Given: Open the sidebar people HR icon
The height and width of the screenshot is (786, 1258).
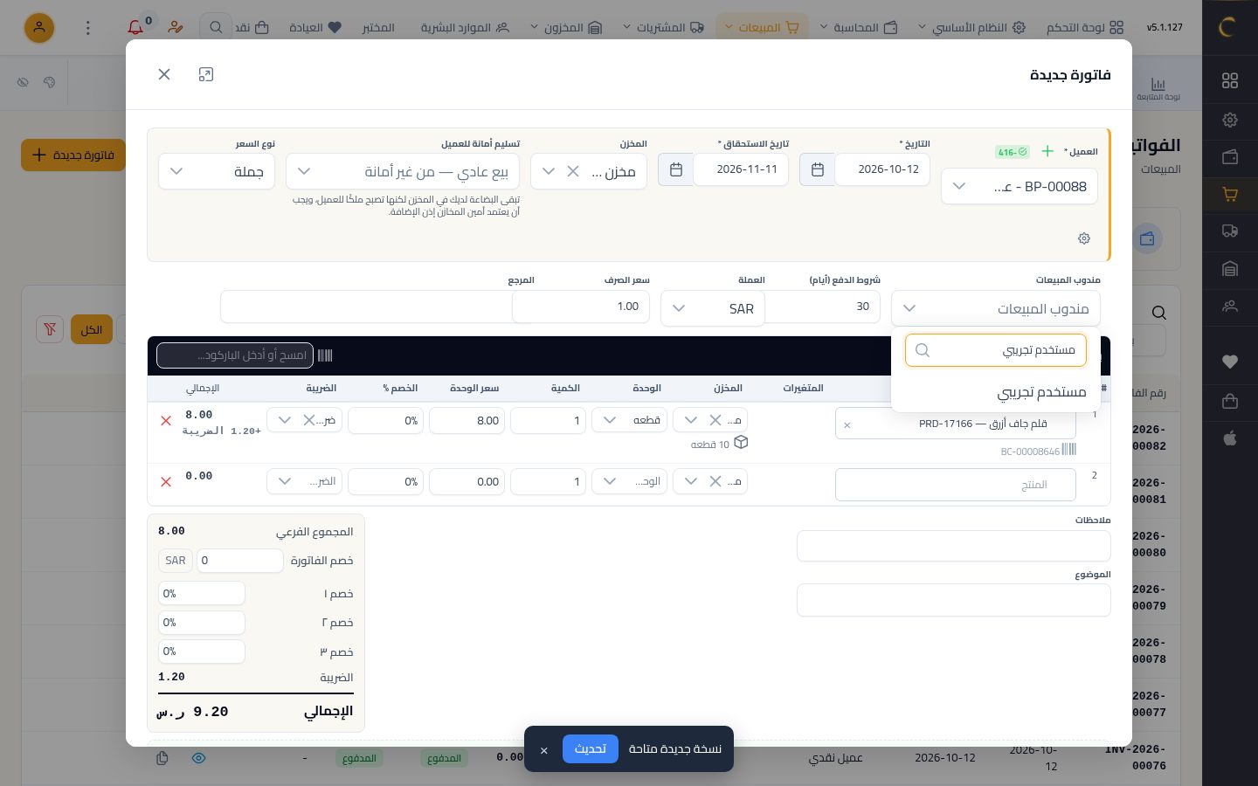Looking at the screenshot, I should click(1230, 307).
